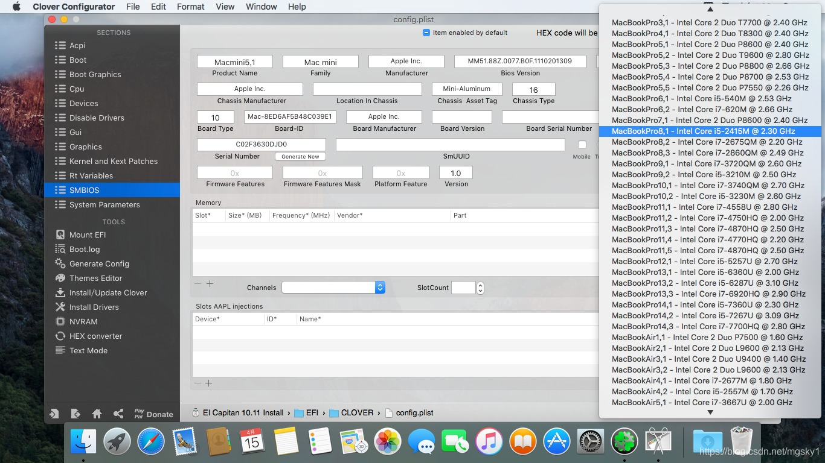This screenshot has height=463, width=825.
Task: Click the home icon in sidebar footer
Action: (x=97, y=414)
